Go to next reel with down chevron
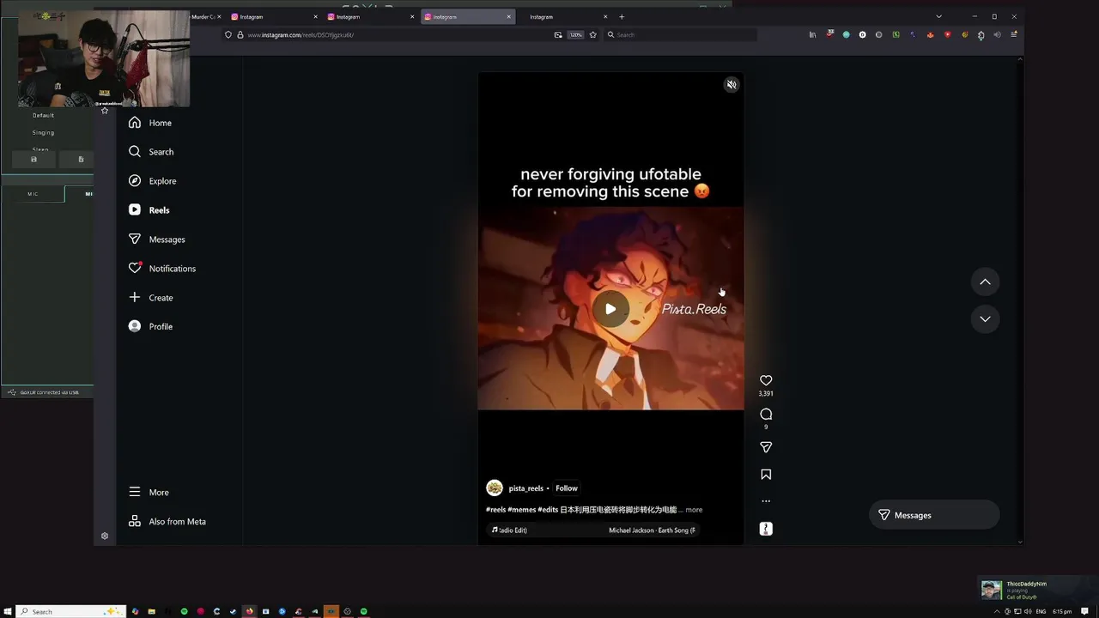 pos(985,318)
